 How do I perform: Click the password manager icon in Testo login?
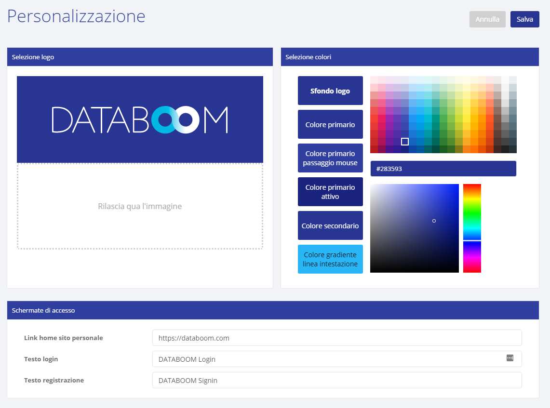point(510,358)
